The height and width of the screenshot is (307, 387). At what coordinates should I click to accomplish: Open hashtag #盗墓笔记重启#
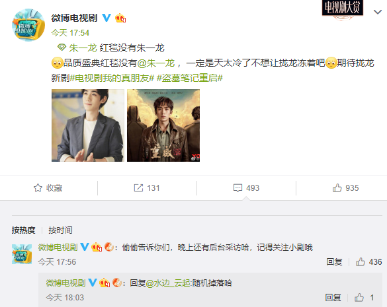pyautogui.click(x=190, y=78)
